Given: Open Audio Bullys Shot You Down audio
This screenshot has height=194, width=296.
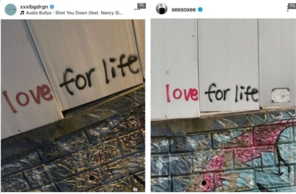Looking at the screenshot, I should pyautogui.click(x=74, y=13).
